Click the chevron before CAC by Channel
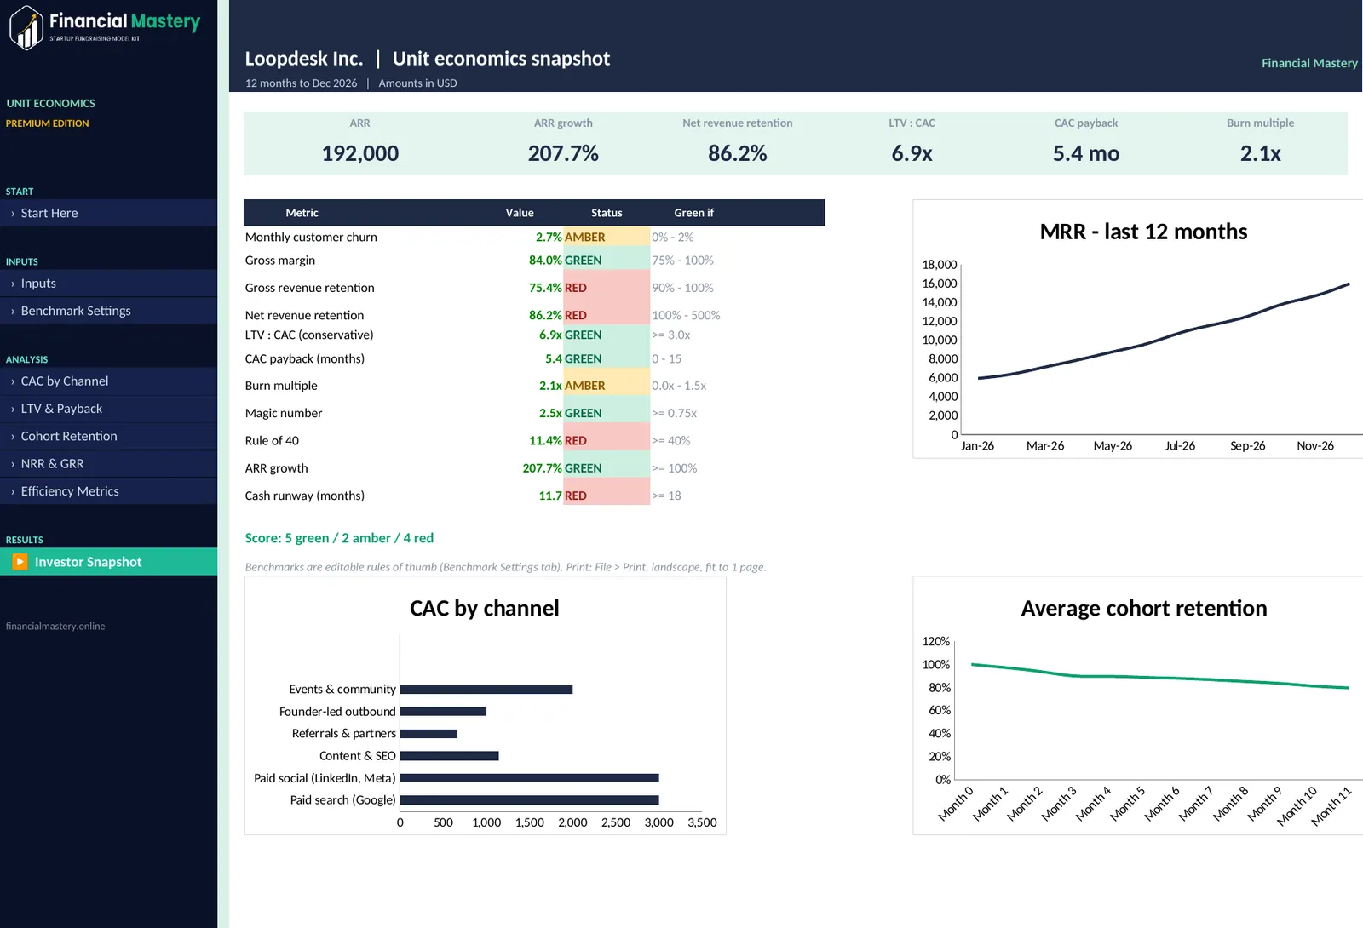This screenshot has height=928, width=1363. coord(12,382)
